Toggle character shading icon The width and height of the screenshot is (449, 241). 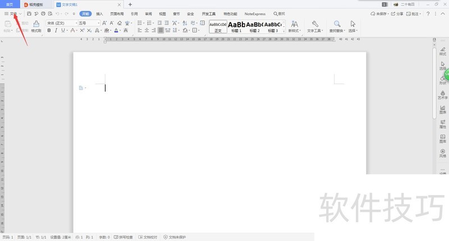126,30
